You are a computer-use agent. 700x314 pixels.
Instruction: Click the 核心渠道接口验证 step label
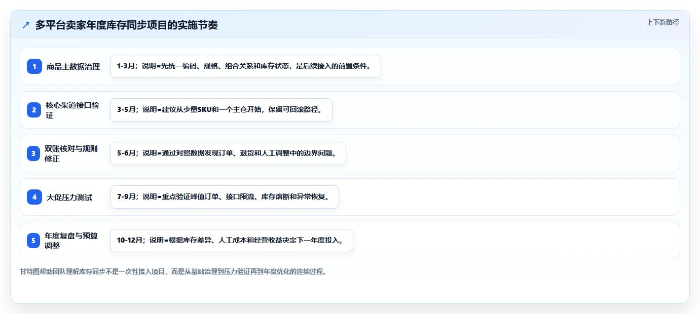click(x=72, y=110)
